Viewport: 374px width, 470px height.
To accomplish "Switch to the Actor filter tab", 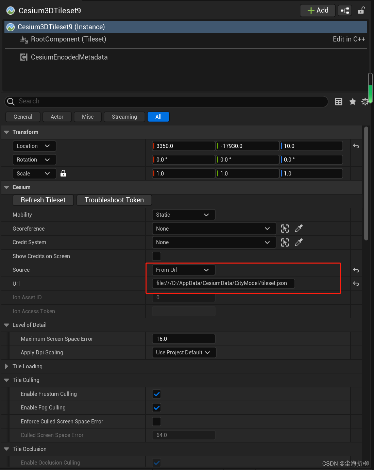I will click(x=57, y=117).
